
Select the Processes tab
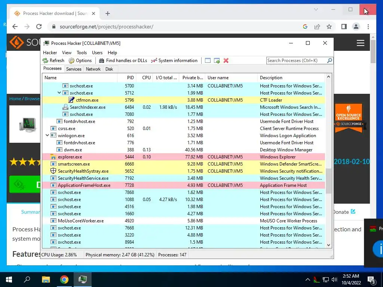pos(52,69)
